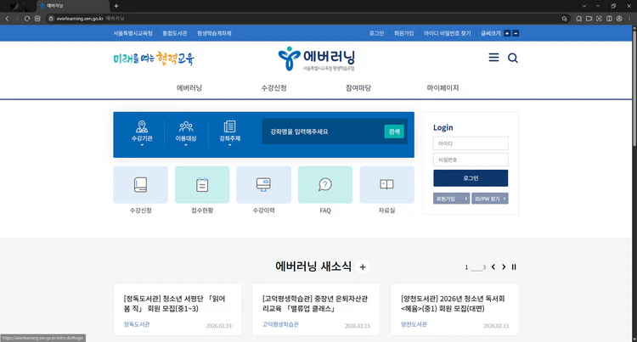Open the hamburger menu icon
Image resolution: width=637 pixels, height=342 pixels.
[493, 58]
